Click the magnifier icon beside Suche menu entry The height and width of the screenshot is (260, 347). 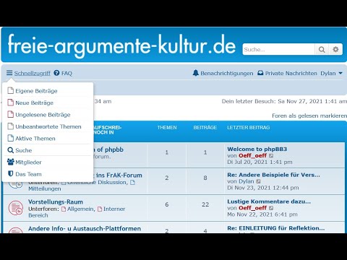coord(11,150)
